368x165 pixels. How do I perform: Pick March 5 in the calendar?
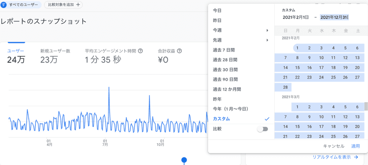345,107
